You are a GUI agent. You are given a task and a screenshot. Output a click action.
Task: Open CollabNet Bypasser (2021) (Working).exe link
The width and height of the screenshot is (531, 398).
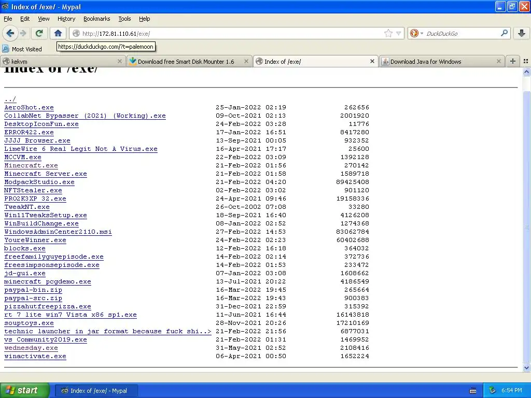click(x=85, y=116)
